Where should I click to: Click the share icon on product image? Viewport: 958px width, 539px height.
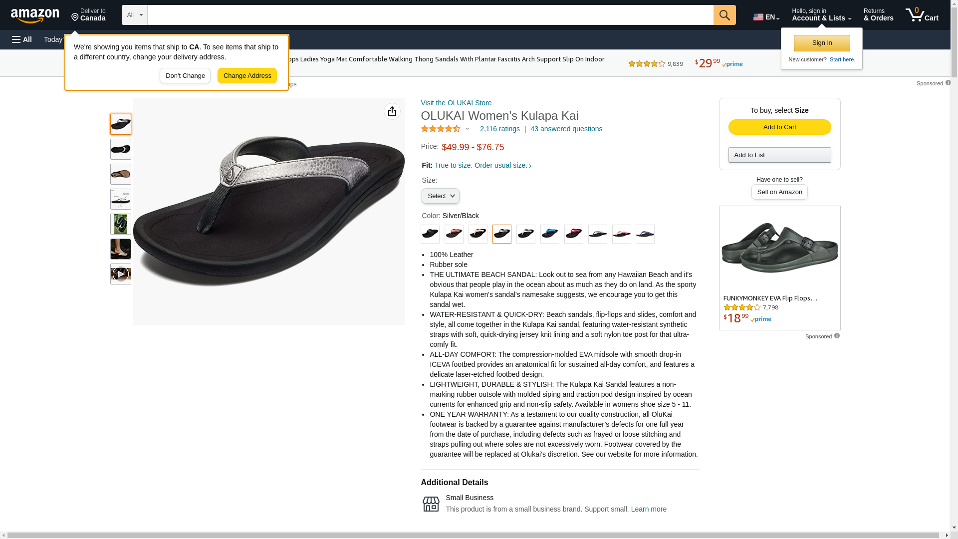coord(392,111)
